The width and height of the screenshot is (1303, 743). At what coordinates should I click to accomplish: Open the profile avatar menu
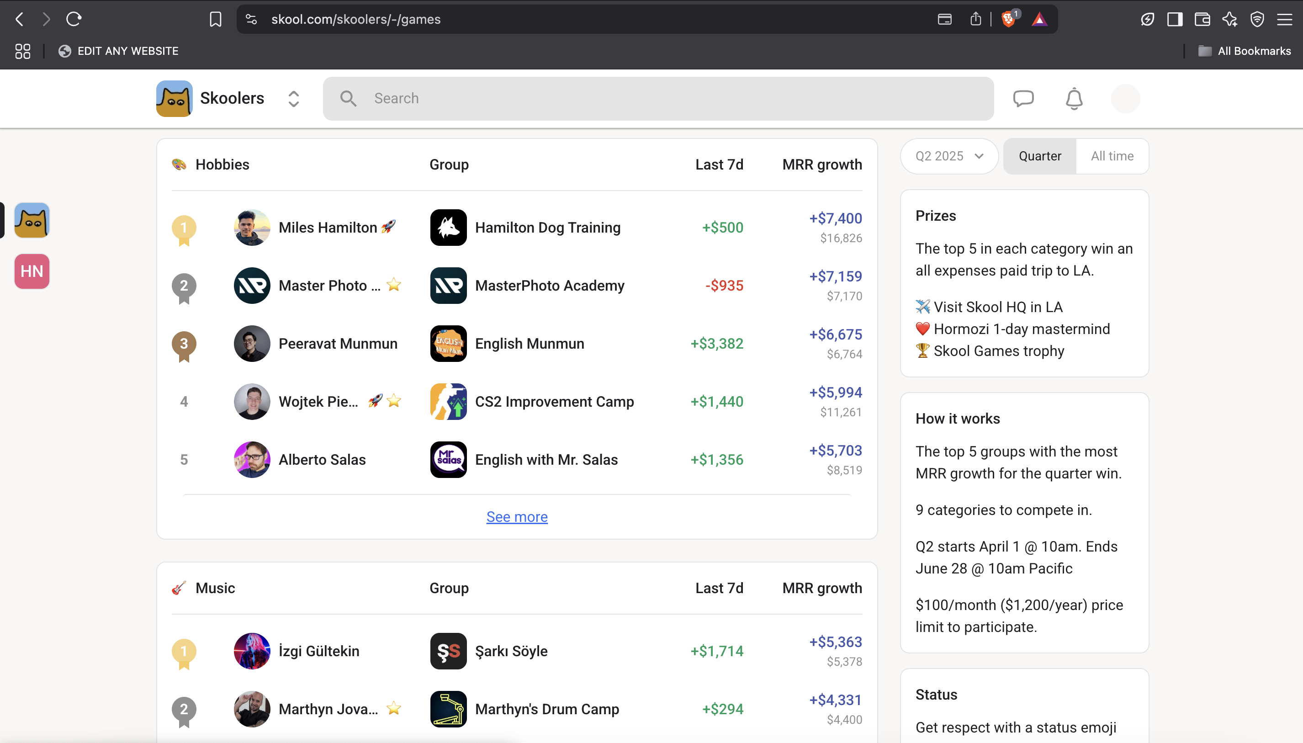click(x=1125, y=99)
